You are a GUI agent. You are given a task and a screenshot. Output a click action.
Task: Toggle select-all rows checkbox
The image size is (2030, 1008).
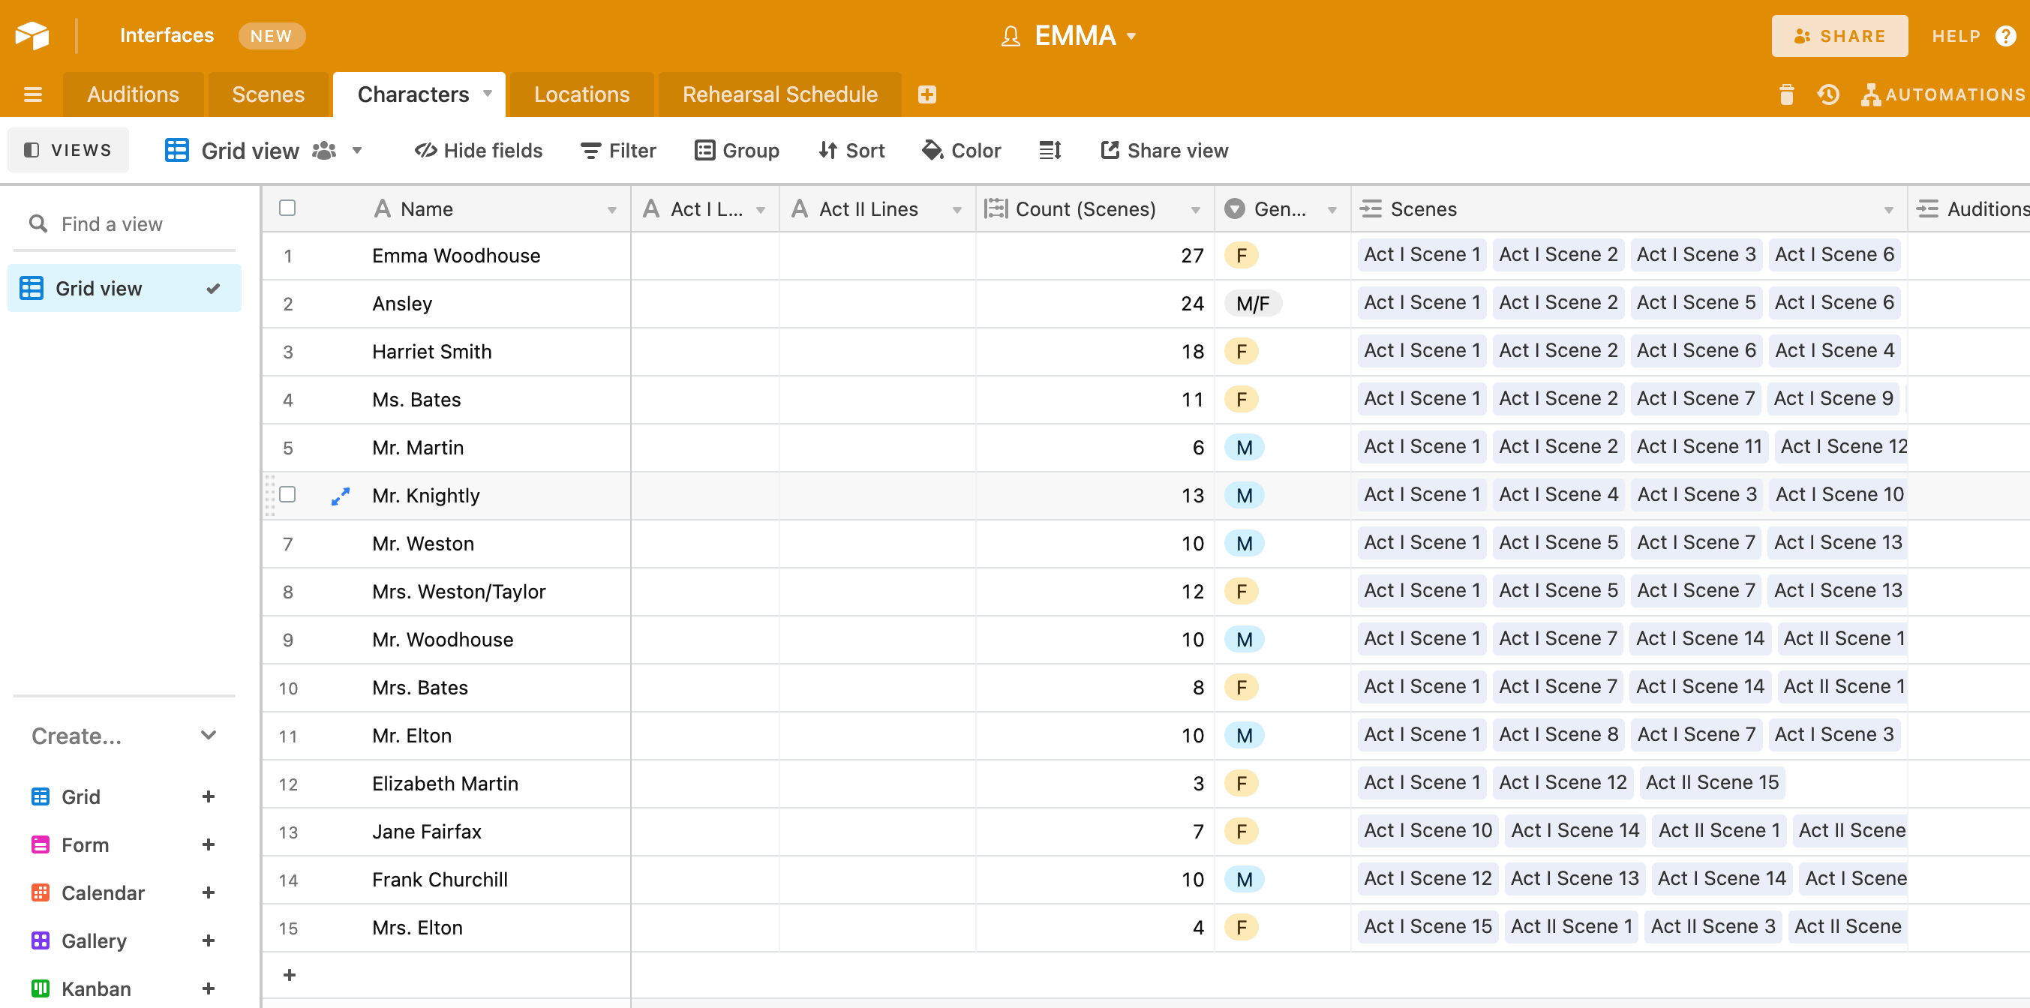click(287, 208)
